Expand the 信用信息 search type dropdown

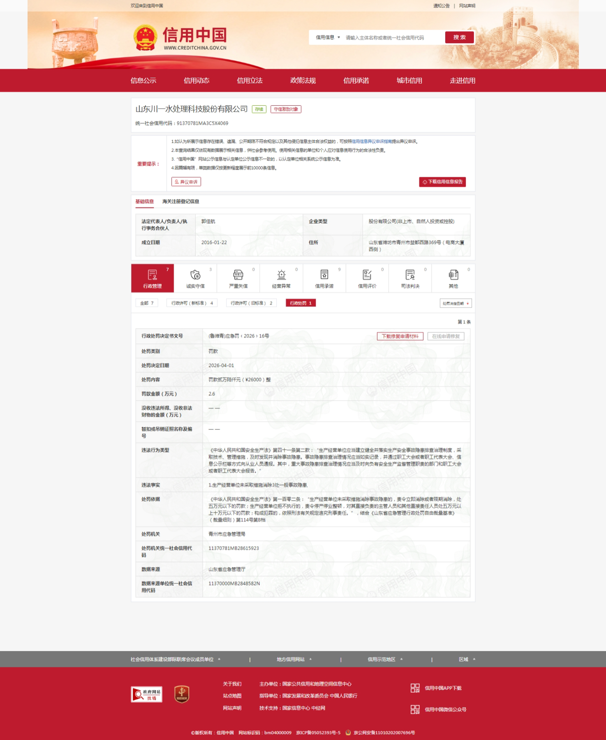[328, 37]
